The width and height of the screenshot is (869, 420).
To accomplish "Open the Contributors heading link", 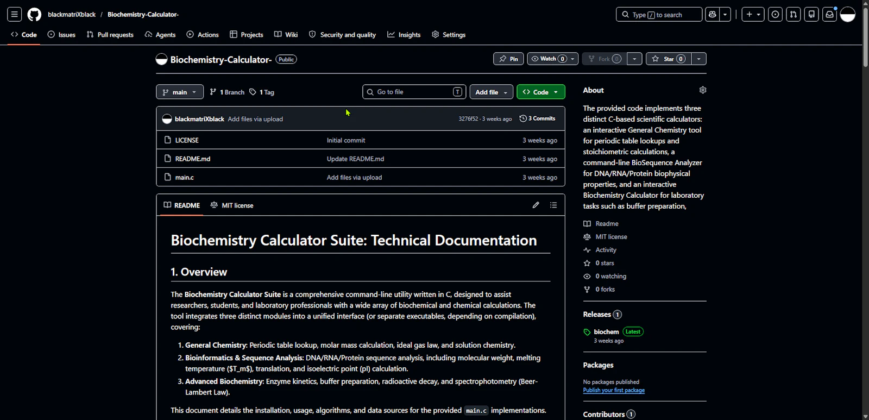I will [x=609, y=415].
